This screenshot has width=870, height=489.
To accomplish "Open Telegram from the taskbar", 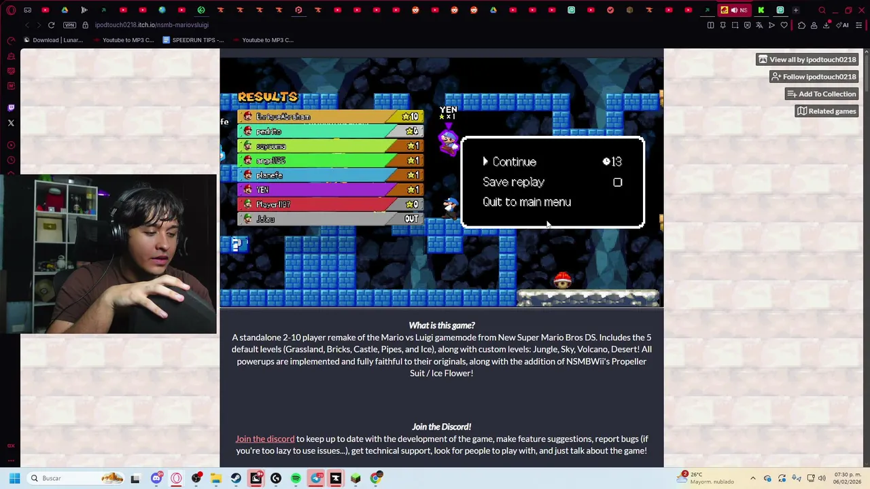I will click(316, 478).
